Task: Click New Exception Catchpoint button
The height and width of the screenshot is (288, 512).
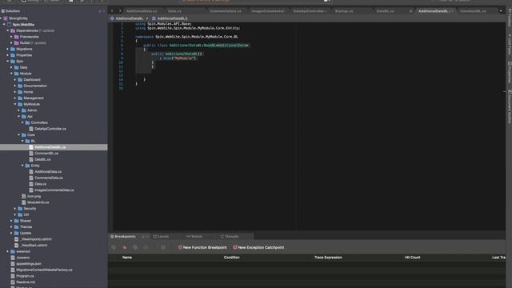Action: point(258,247)
